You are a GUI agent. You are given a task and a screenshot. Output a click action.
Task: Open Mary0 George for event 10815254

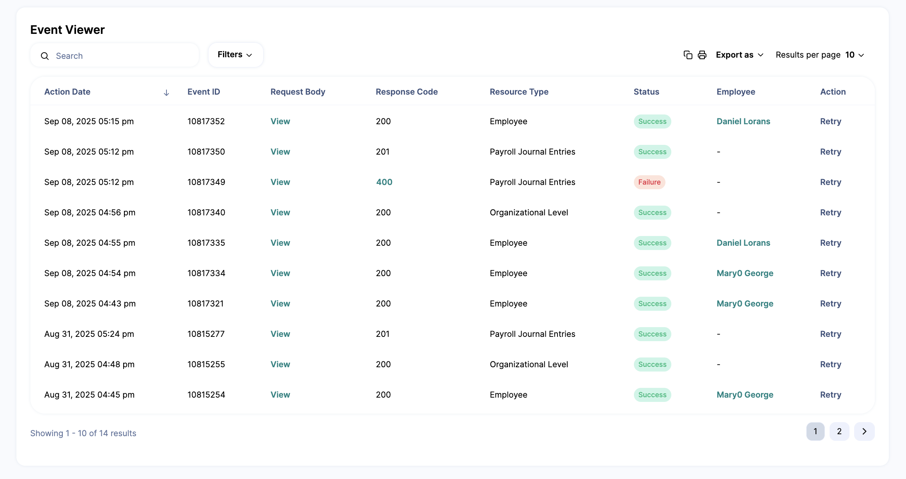(745, 395)
